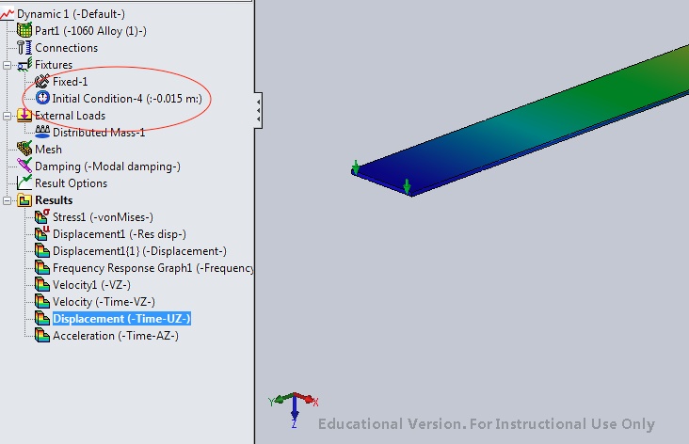Viewport: 689px width, 444px height.
Task: Select Distributed Mass-1 load
Action: point(99,133)
